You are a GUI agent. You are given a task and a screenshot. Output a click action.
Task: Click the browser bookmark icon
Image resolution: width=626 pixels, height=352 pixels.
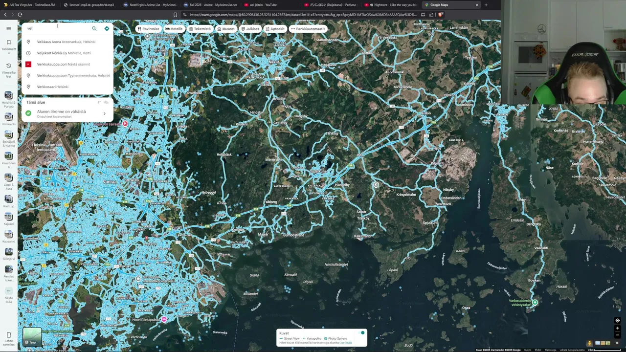coord(176,15)
